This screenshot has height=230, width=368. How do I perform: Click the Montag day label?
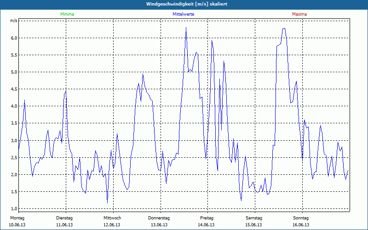click(x=17, y=218)
